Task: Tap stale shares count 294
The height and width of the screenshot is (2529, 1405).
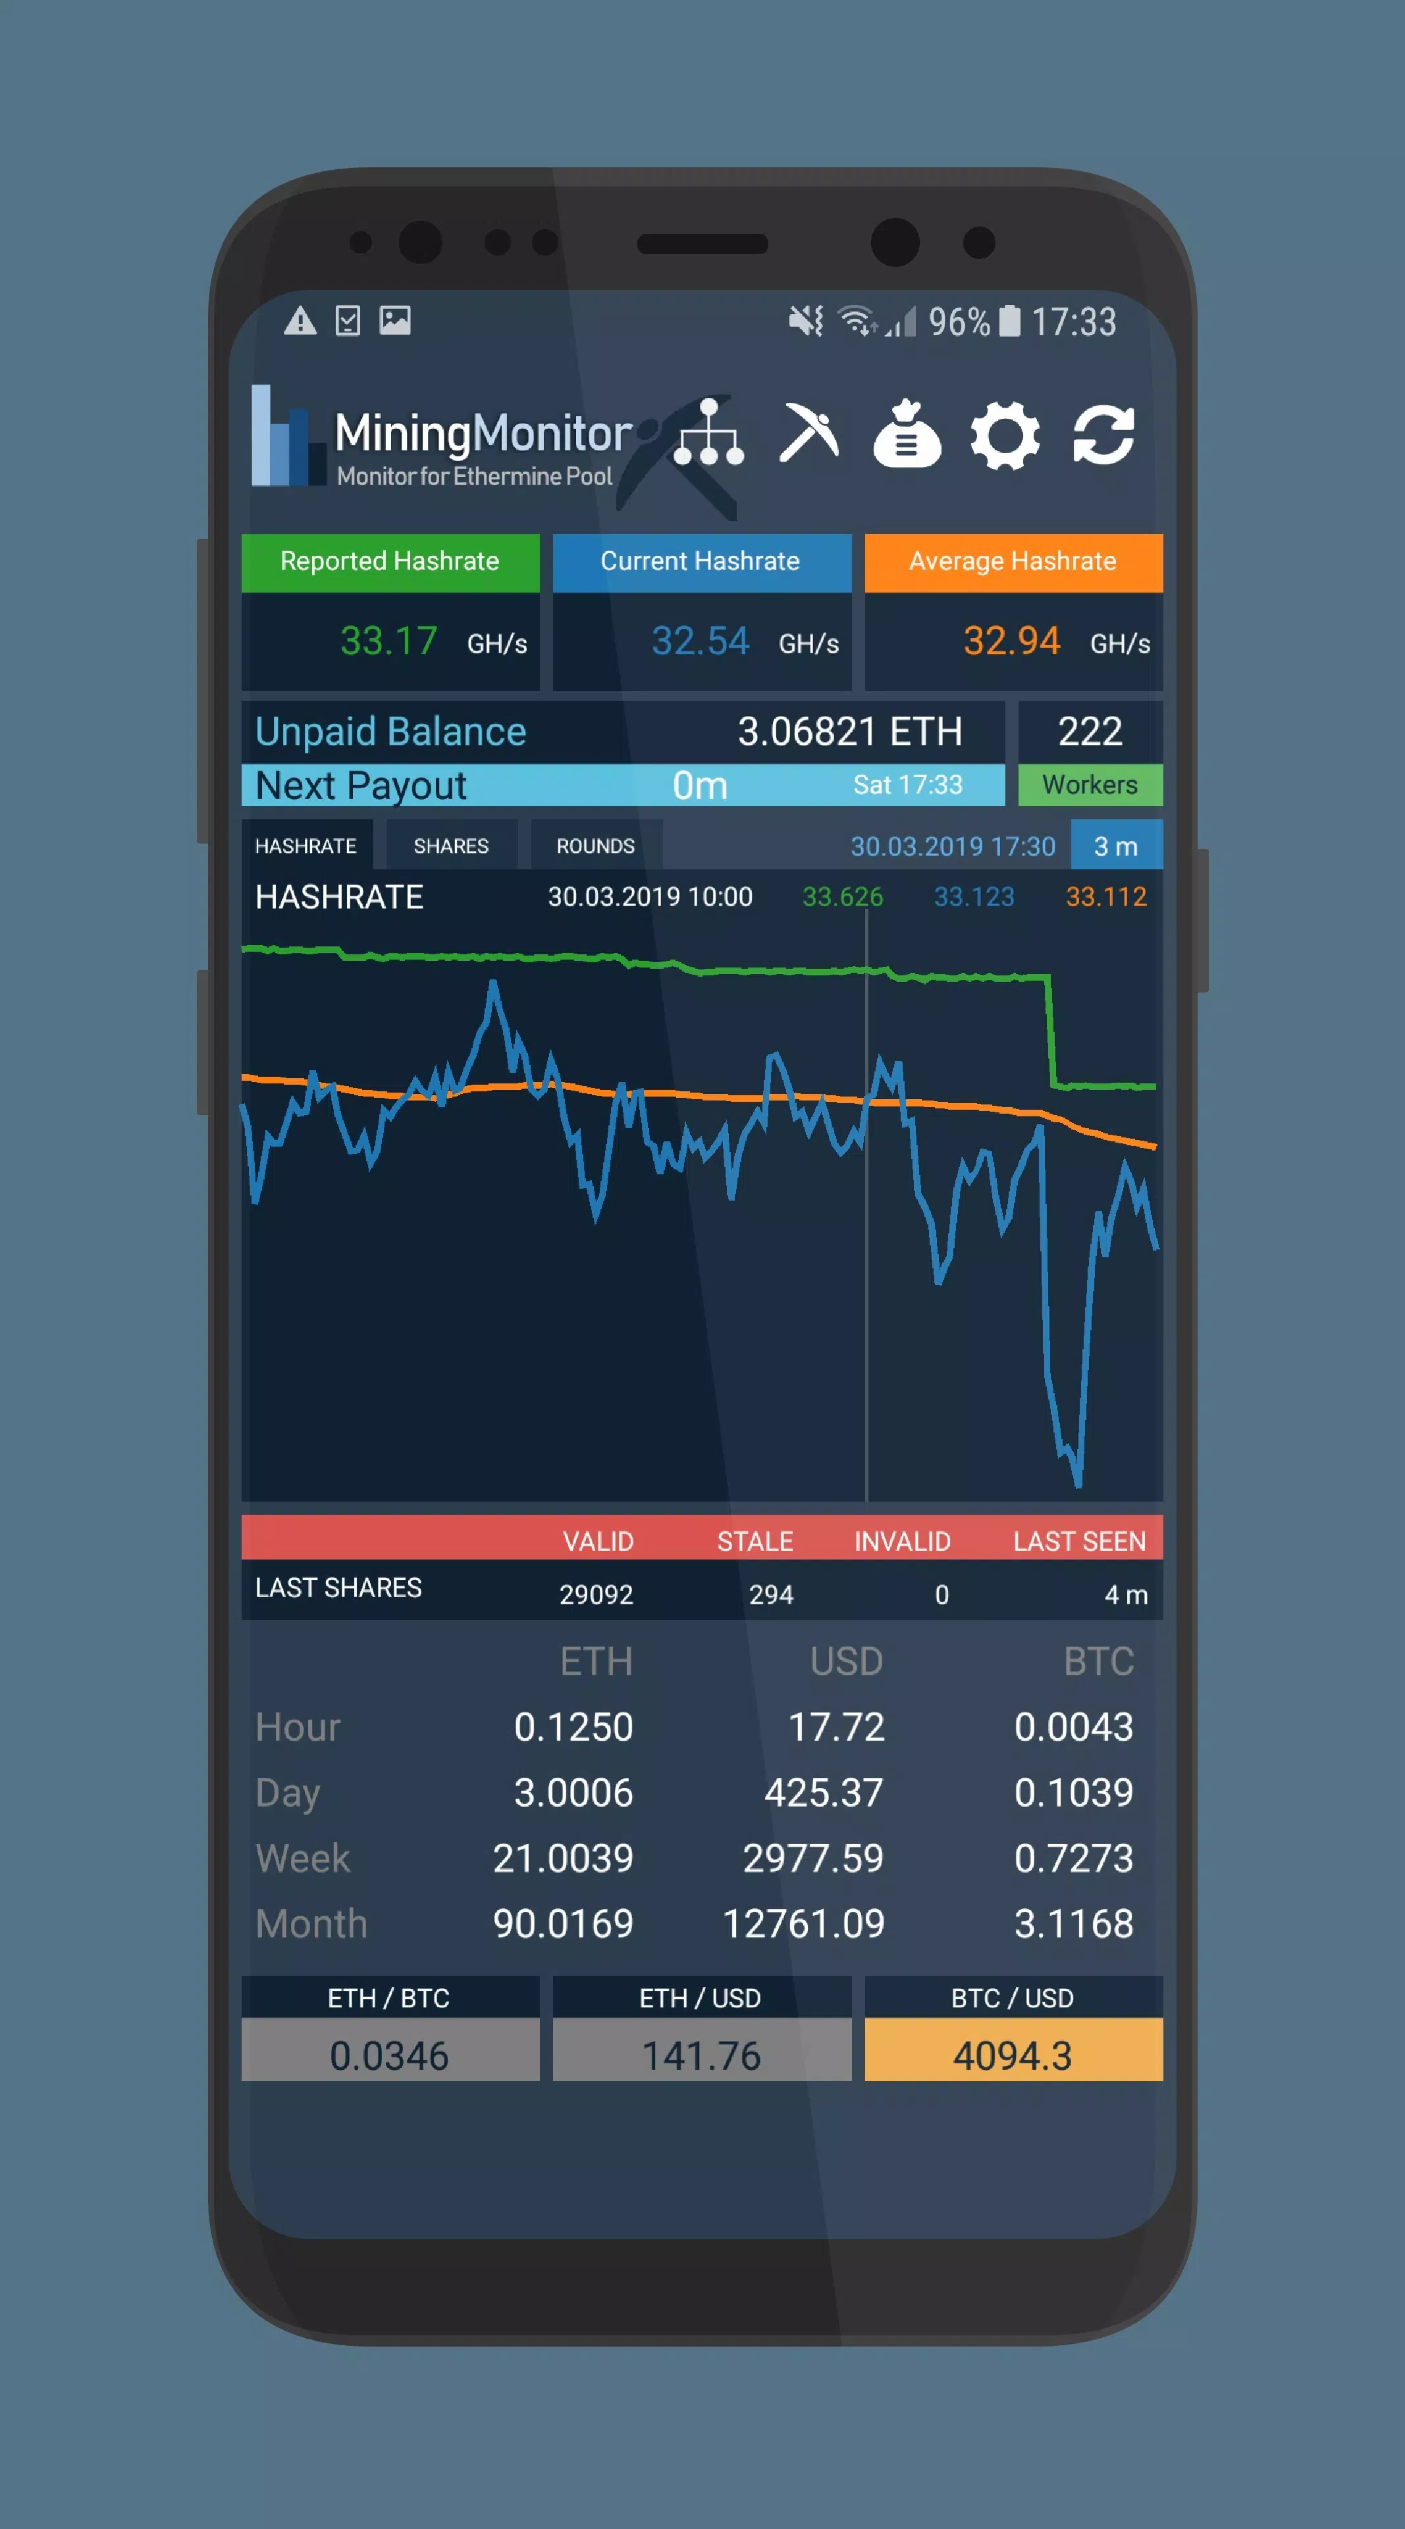Action: (x=771, y=1594)
